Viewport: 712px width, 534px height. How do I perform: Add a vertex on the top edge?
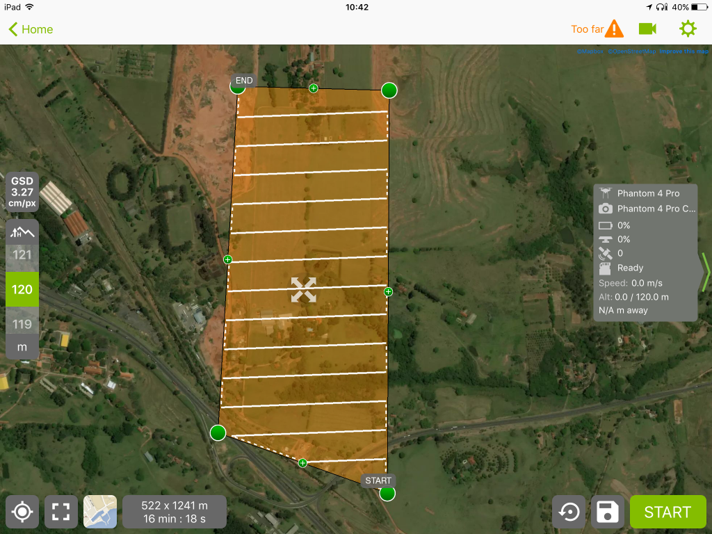pyautogui.click(x=314, y=88)
